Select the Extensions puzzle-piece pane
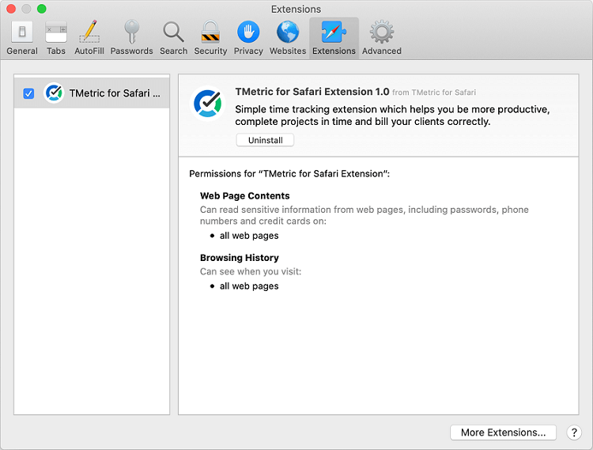The image size is (593, 450). click(334, 38)
